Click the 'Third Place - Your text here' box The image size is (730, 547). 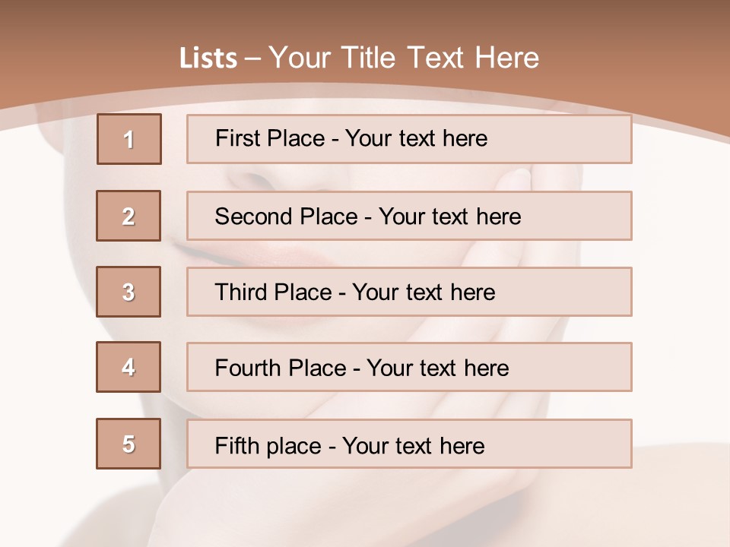coord(409,292)
